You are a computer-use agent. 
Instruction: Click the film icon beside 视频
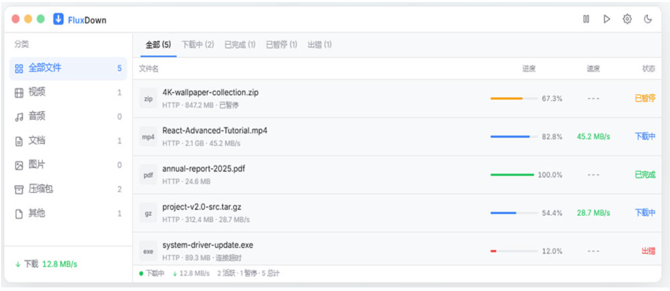coord(19,93)
